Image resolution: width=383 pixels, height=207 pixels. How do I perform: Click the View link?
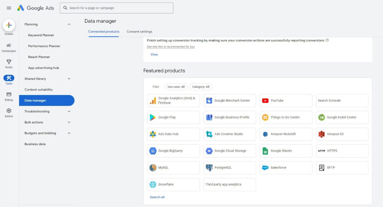(154, 54)
